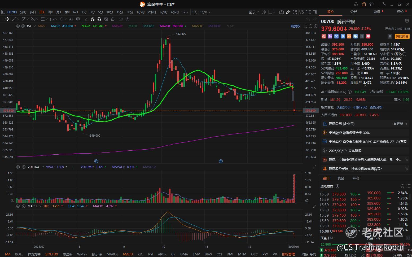Toggle sync drawings across periods icon
Viewport: 412px width, 257px height.
pyautogui.click(x=99, y=19)
